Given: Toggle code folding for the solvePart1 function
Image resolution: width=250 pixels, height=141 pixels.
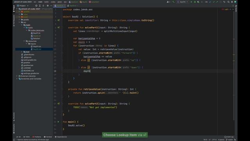Looking at the screenshot, I should 62,27.
